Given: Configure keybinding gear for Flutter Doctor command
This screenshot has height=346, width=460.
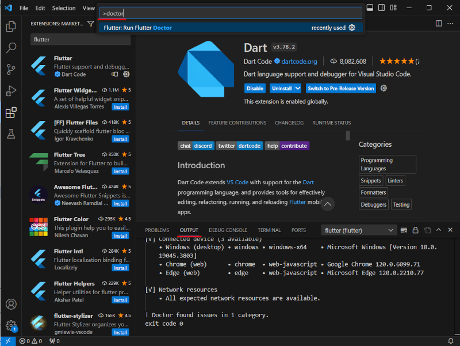Looking at the screenshot, I should (352, 28).
